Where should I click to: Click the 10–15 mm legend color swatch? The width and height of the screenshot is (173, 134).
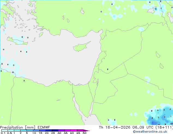tap(36, 130)
